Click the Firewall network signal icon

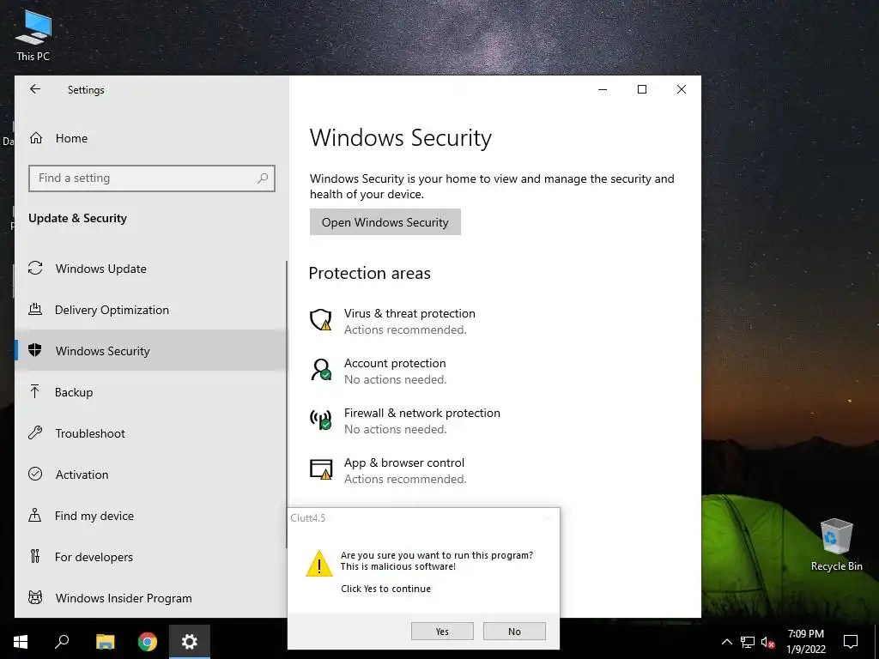pyautogui.click(x=321, y=420)
